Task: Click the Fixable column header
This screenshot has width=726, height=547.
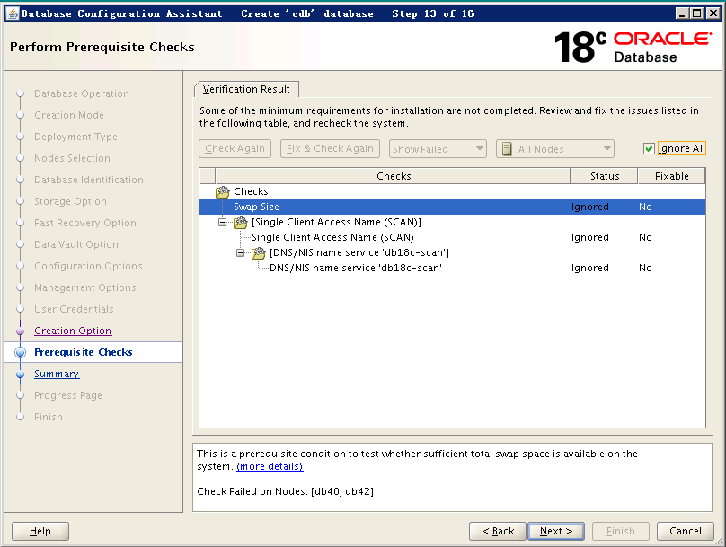Action: [671, 176]
